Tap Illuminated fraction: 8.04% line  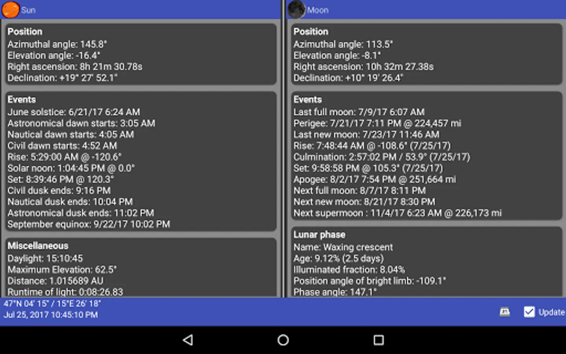349,270
